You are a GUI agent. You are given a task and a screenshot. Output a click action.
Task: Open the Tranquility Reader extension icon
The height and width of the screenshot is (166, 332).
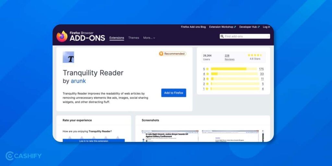click(x=68, y=57)
